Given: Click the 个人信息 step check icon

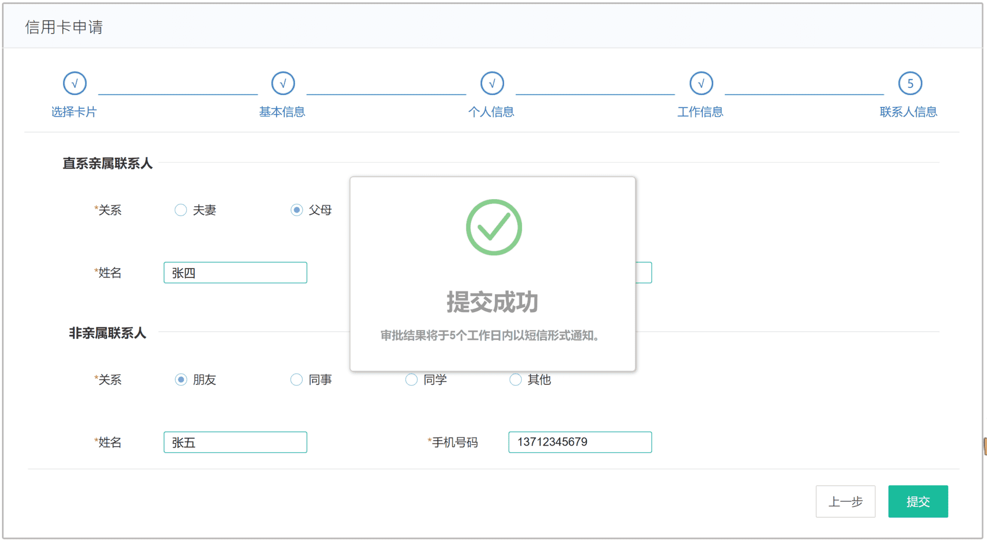Looking at the screenshot, I should point(492,83).
